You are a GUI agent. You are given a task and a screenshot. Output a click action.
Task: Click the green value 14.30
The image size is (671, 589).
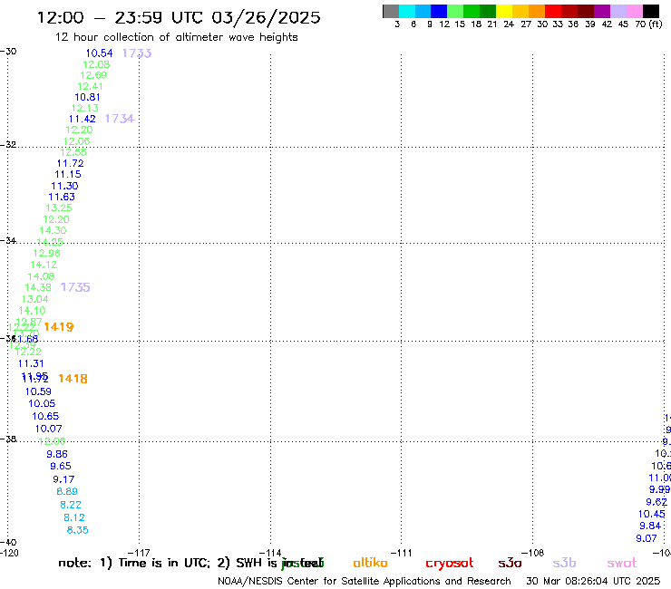(x=53, y=230)
